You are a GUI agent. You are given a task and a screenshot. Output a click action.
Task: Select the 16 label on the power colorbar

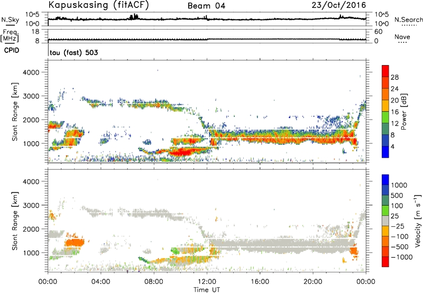[x=394, y=112]
